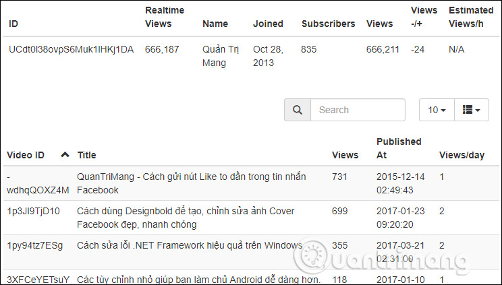Select views count 118
502x285 pixels.
point(339,280)
